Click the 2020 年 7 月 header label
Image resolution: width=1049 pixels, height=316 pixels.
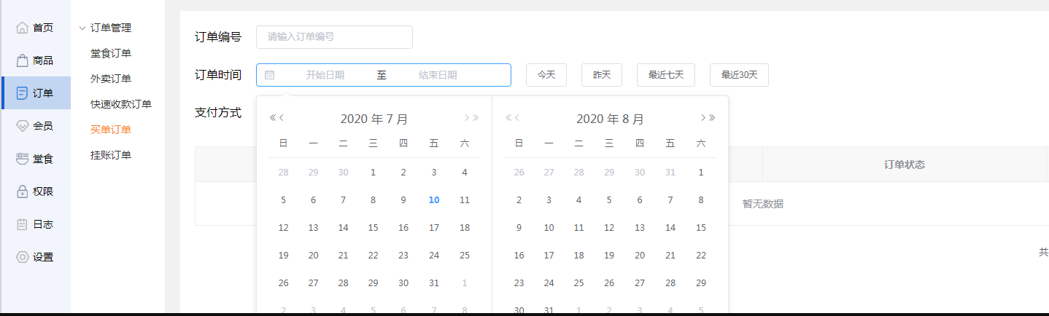(x=374, y=119)
